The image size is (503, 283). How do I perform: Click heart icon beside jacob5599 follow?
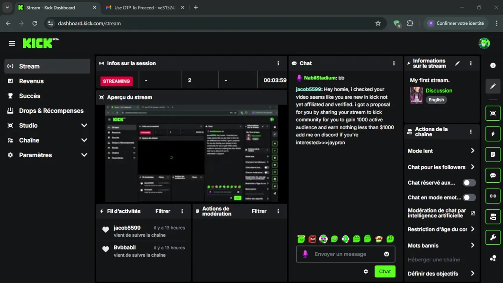coord(106,230)
